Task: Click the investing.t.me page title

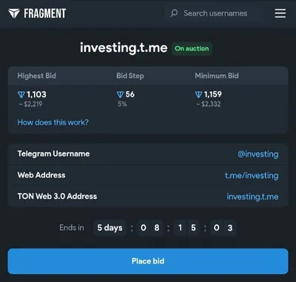Action: click(x=124, y=47)
